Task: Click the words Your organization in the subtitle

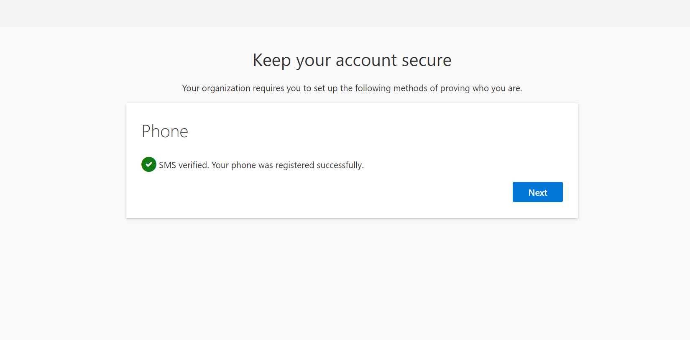Action: point(216,88)
